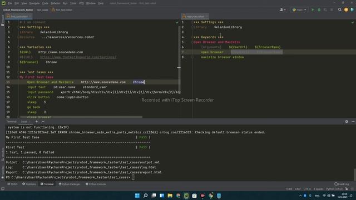Open File Explorer from taskbar
Viewport: 356px width, 200px height.
point(170,196)
